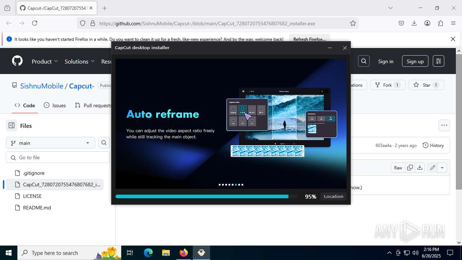Click the GitHub logo icon

[x=17, y=61]
